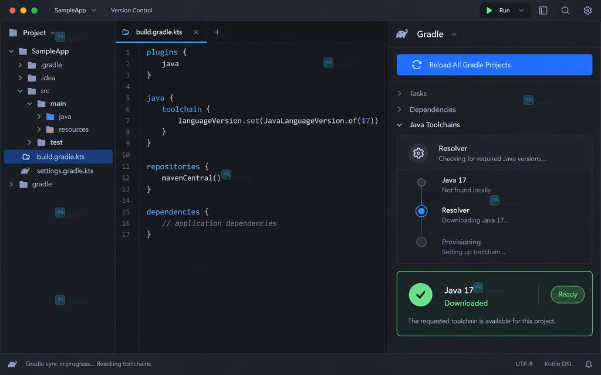Collapse the SampleApp root folder

point(11,51)
